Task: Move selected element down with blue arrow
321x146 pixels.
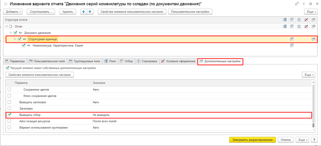Action: pos(90,12)
